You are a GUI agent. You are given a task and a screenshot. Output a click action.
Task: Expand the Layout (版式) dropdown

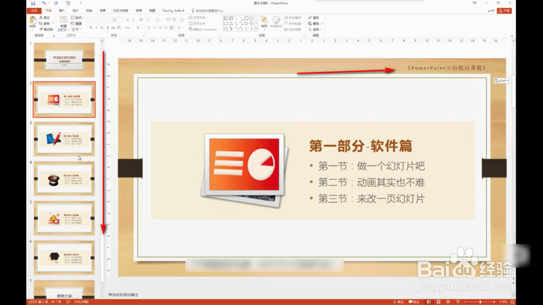[x=77, y=18]
